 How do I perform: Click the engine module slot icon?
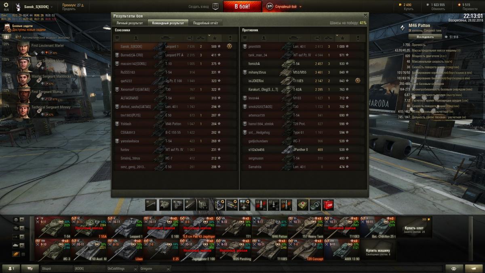(177, 205)
